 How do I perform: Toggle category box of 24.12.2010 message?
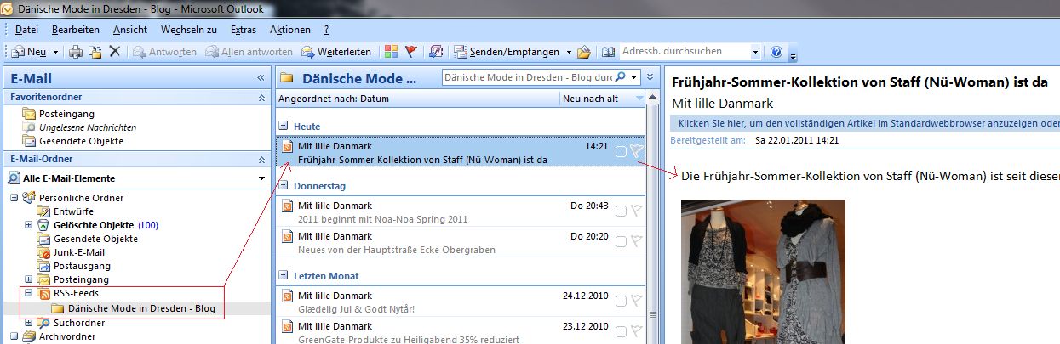click(621, 302)
